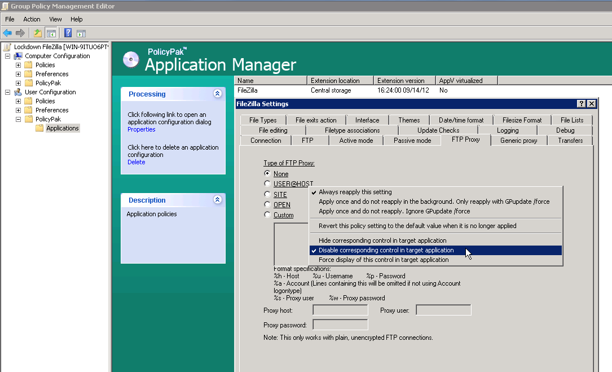The image size is (612, 372).
Task: Collapse the Processing panel chevron
Action: click(x=217, y=93)
